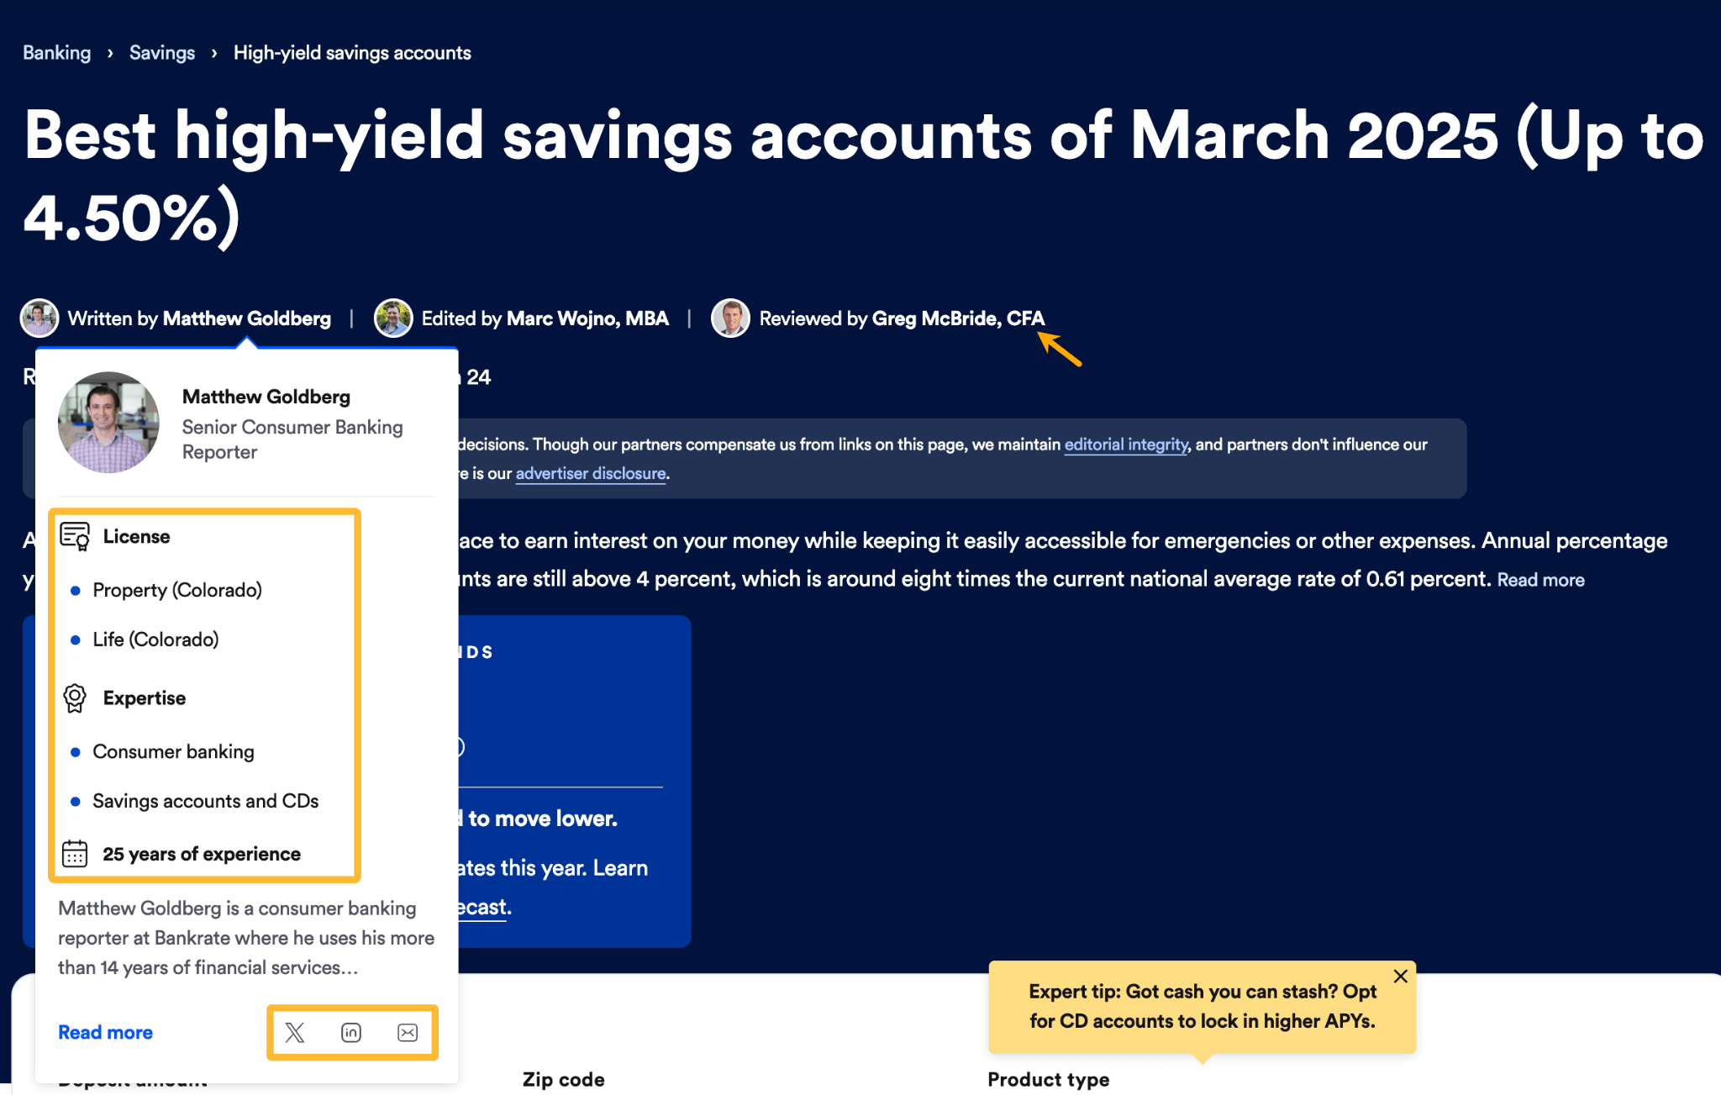This screenshot has height=1095, width=1721.
Task: Click Marc Wojno's editor avatar
Action: click(x=393, y=318)
